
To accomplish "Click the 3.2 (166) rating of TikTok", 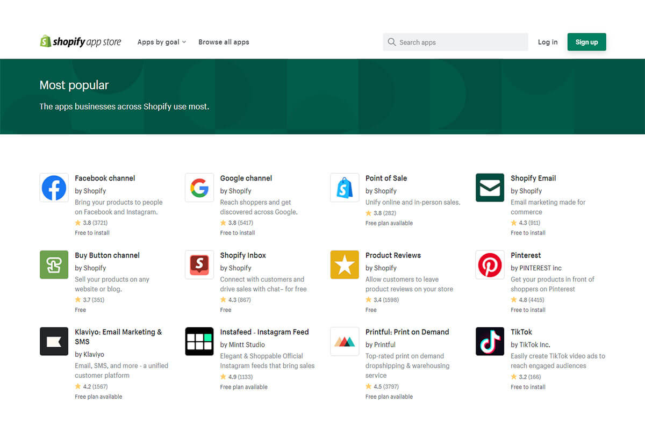I will coord(526,376).
